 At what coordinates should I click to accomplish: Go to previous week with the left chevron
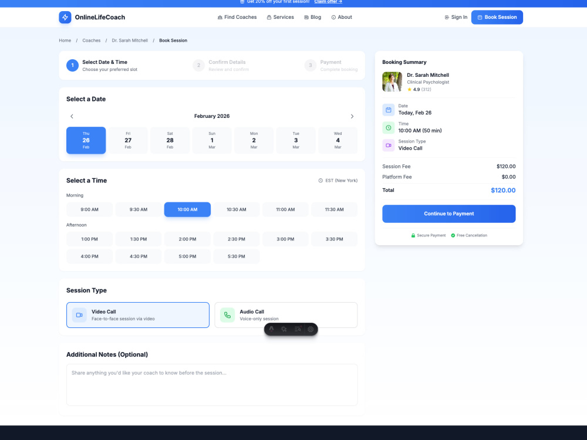coord(72,116)
